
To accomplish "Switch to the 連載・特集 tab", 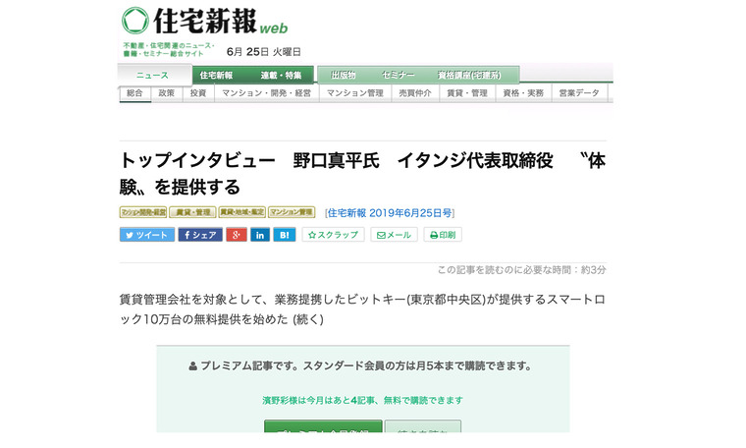I will coord(281,75).
